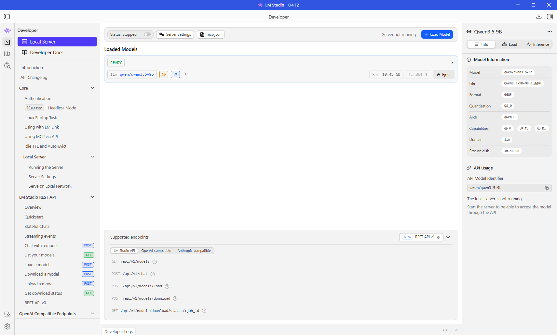Eject the qwen3.5-9b model
The width and height of the screenshot is (557, 335).
[444, 75]
